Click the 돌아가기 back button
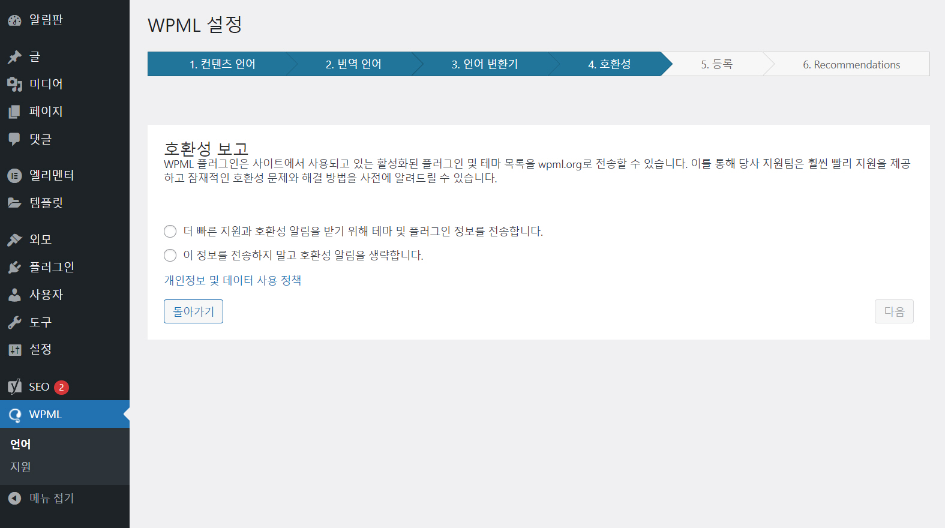 pos(193,311)
